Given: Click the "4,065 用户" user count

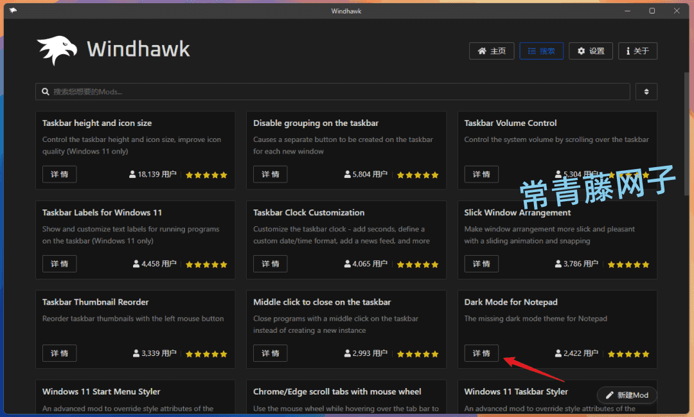Looking at the screenshot, I should pyautogui.click(x=366, y=264).
